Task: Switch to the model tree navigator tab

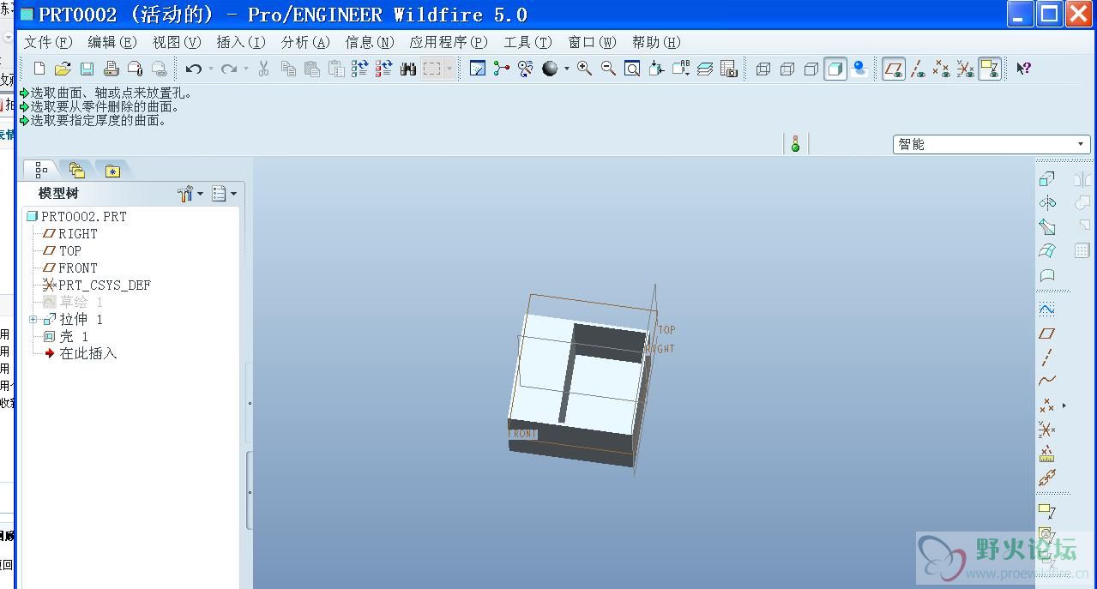Action: (41, 170)
